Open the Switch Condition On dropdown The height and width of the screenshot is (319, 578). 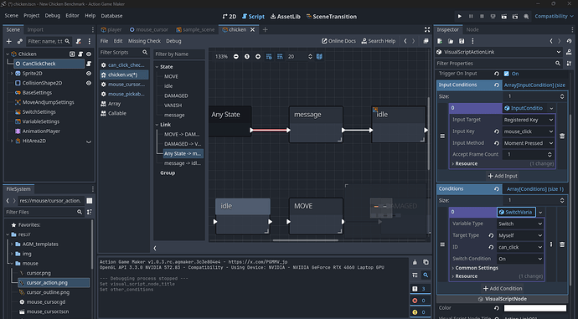click(x=520, y=259)
